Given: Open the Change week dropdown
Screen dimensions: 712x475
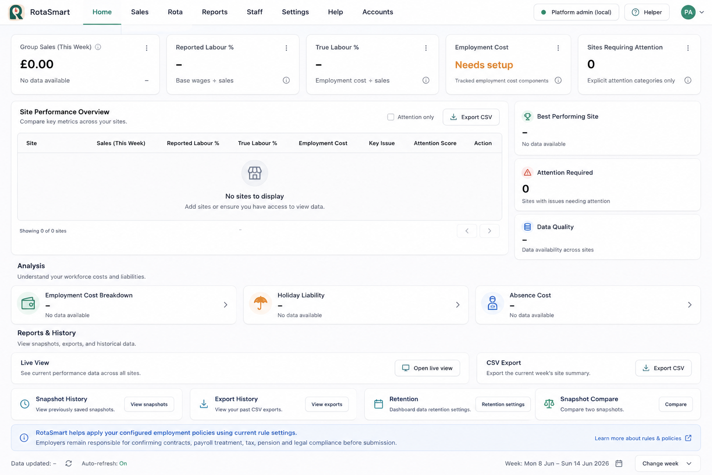Looking at the screenshot, I should coord(667,463).
